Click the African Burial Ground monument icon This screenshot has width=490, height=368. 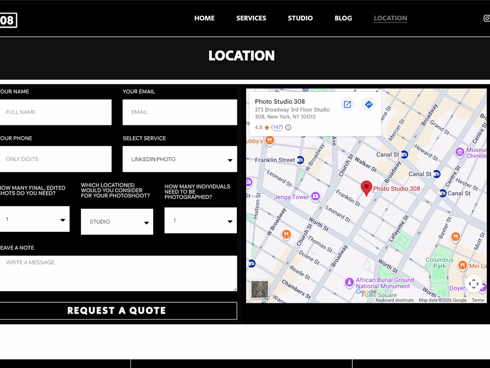(349, 282)
